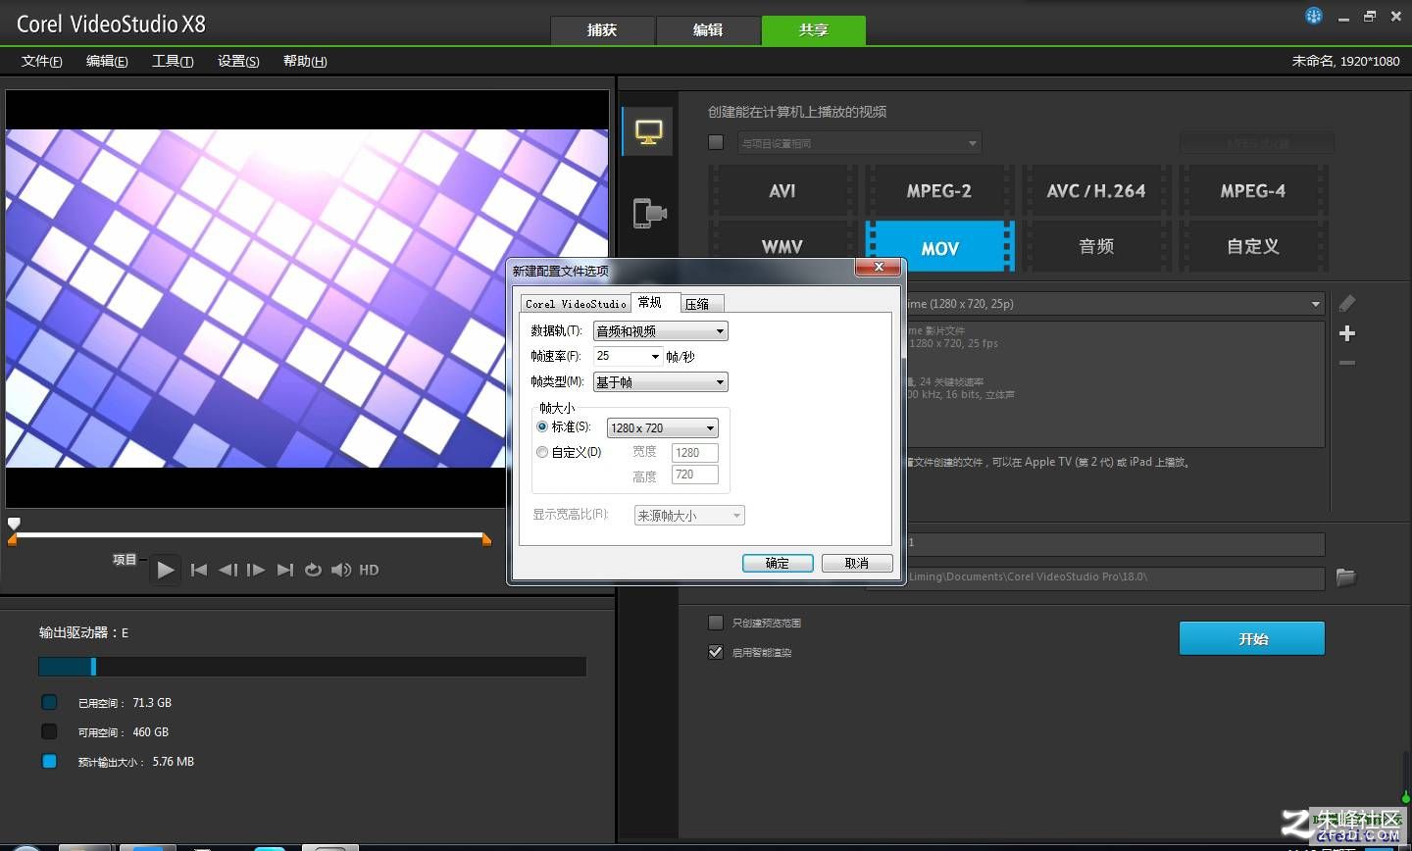Select the 自定义(D) radio button
This screenshot has width=1412, height=851.
(542, 452)
